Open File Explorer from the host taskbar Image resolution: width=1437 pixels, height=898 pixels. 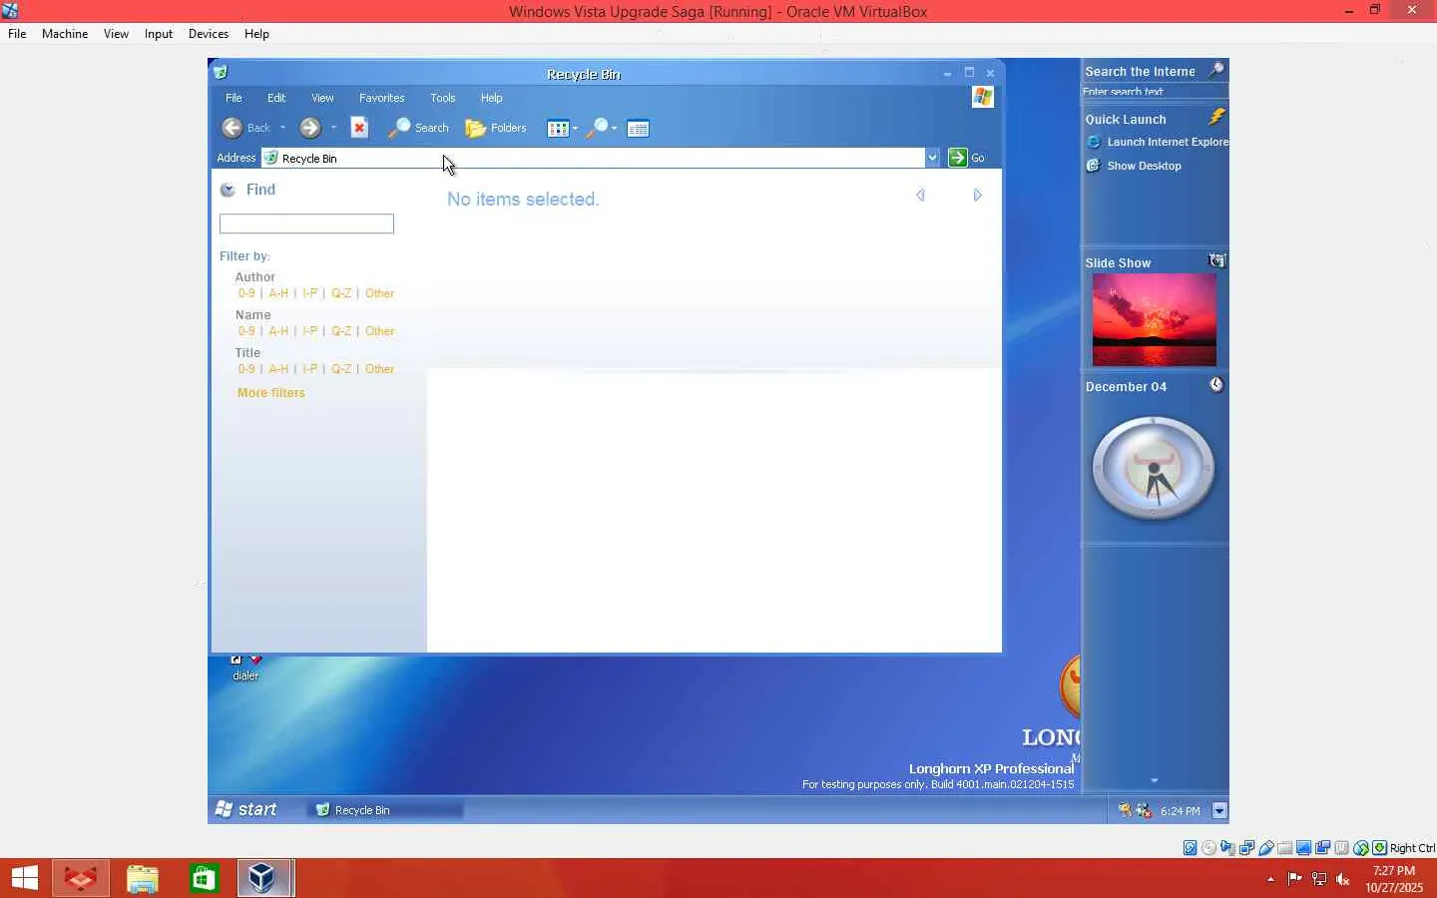[143, 878]
